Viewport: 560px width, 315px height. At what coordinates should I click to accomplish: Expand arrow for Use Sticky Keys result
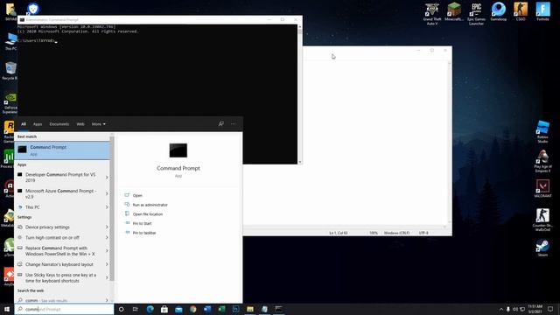(x=107, y=278)
